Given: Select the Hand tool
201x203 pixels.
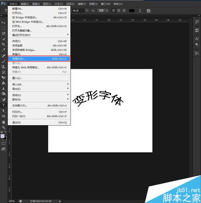Looking at the screenshot, I should [x=4, y=122].
